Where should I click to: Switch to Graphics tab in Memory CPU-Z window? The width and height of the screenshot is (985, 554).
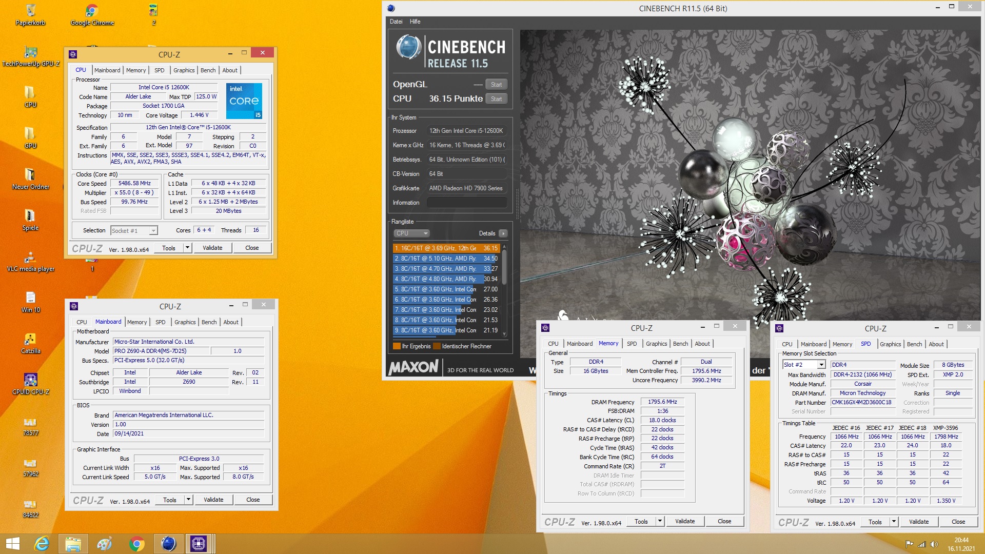tap(656, 344)
